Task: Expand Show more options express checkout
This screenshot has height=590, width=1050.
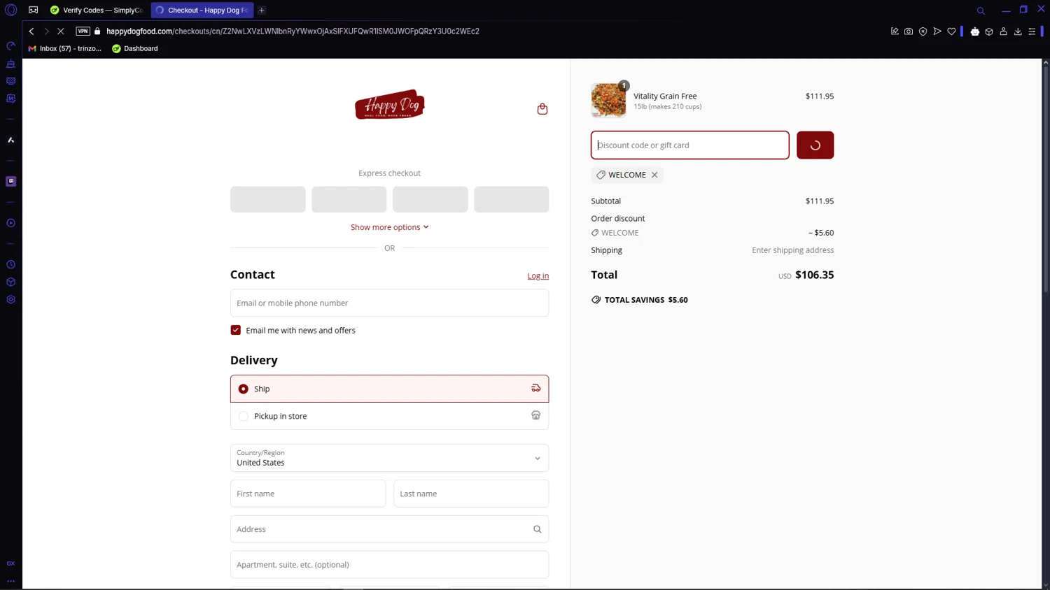Action: [390, 227]
